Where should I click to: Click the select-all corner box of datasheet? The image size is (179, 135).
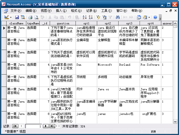tap(4, 23)
